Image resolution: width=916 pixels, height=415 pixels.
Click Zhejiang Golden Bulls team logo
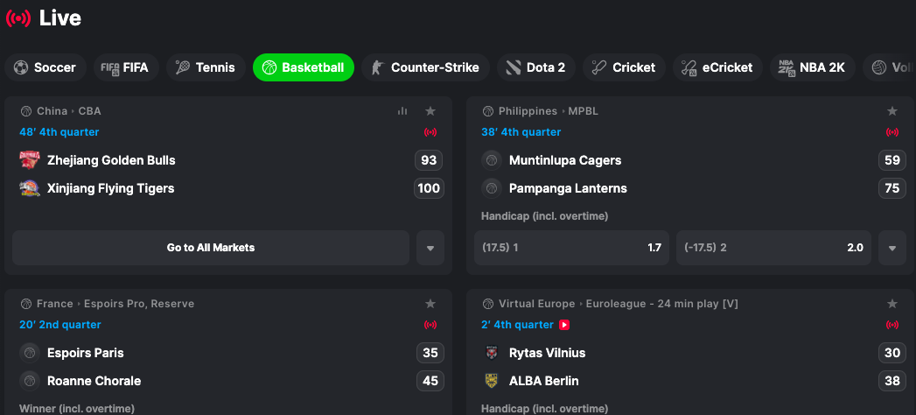pyautogui.click(x=30, y=160)
